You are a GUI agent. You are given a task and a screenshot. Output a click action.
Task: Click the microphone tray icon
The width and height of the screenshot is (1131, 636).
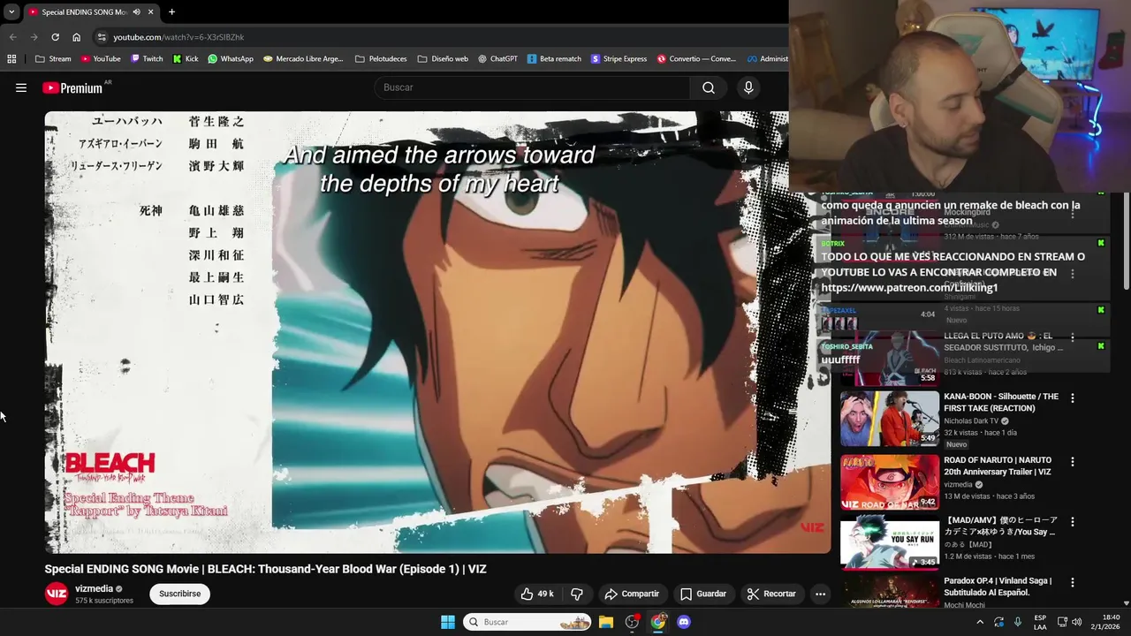click(x=1018, y=622)
